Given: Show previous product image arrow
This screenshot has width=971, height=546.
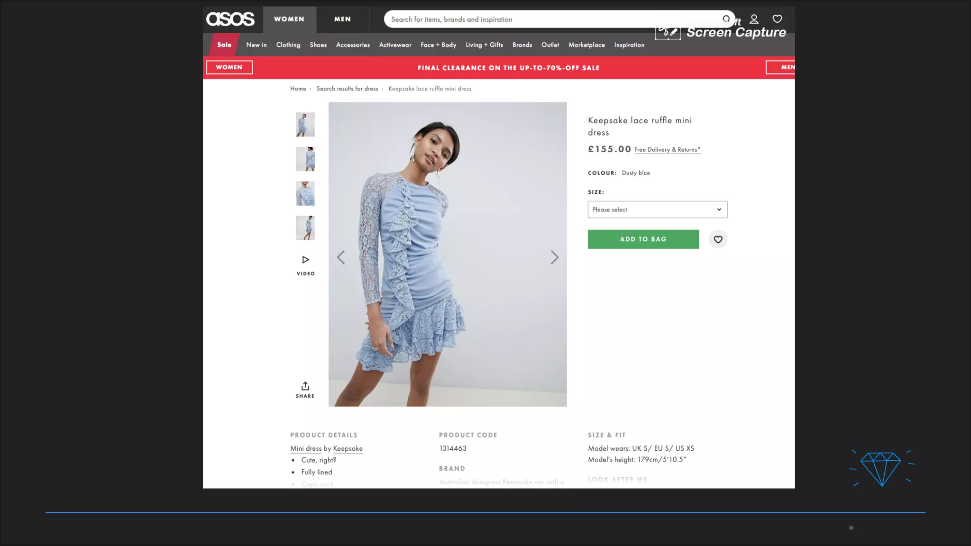Looking at the screenshot, I should (x=341, y=257).
